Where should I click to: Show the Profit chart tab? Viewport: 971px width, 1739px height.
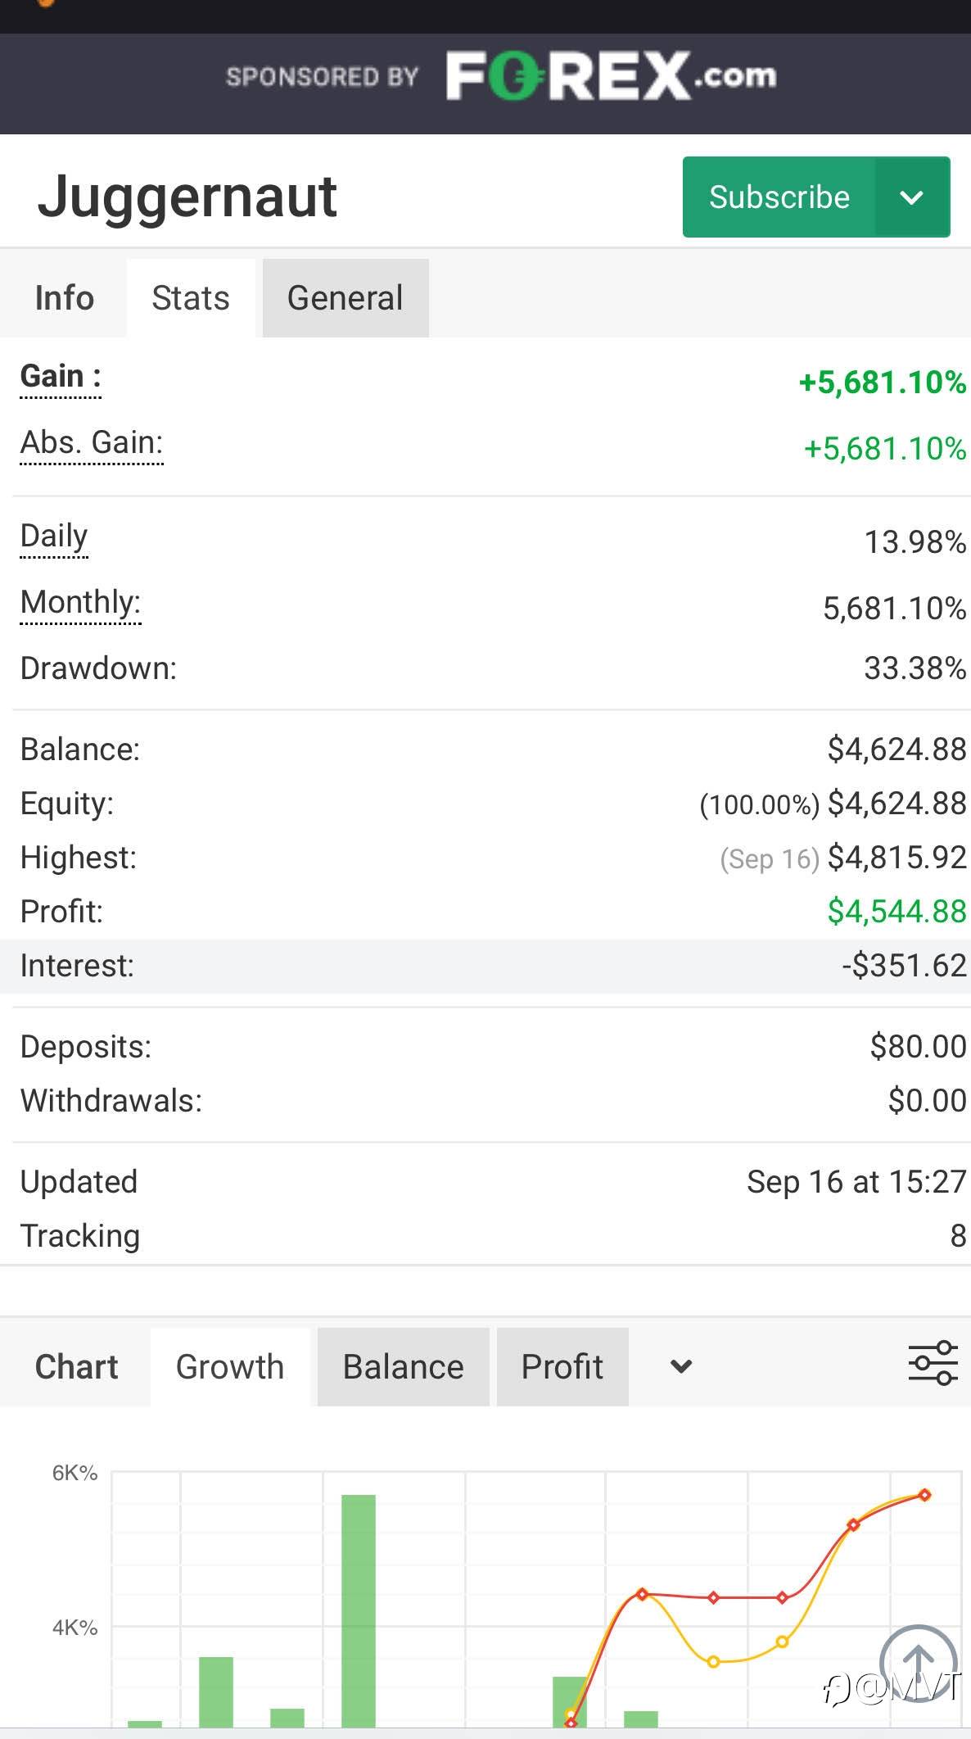click(x=562, y=1367)
